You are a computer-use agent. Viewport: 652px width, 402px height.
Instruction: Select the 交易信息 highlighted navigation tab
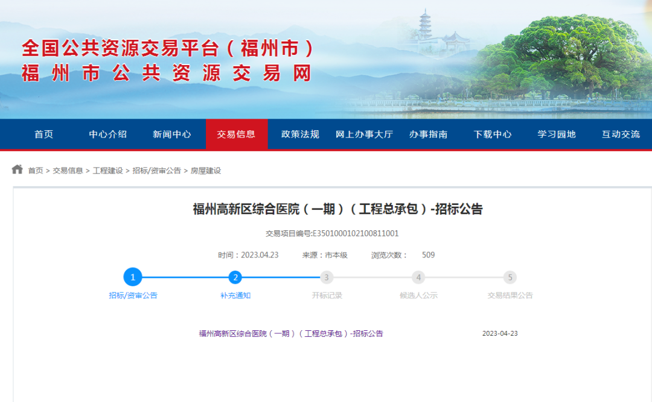[237, 134]
